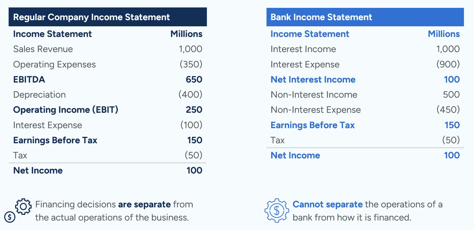The image size is (474, 230).
Task: Click the gear icon beside Financing decisions
Action: pos(23,206)
